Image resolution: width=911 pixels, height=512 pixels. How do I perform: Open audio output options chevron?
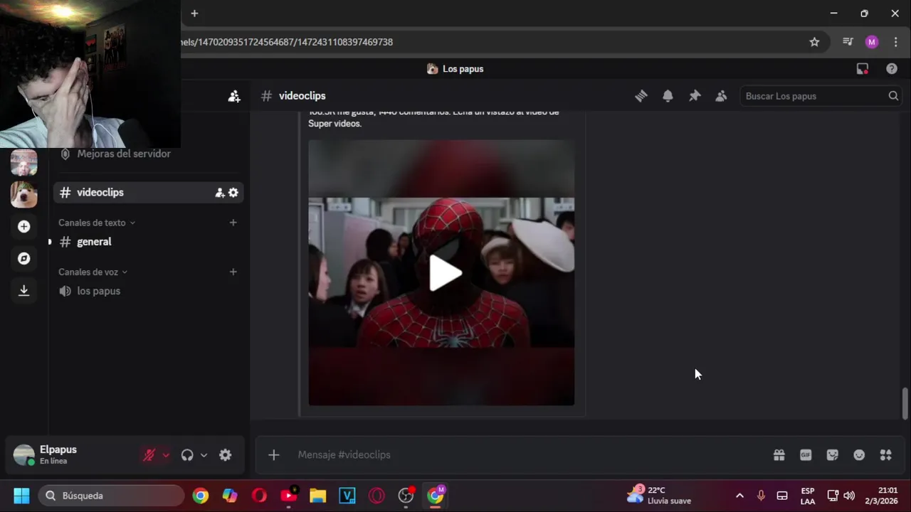(204, 455)
